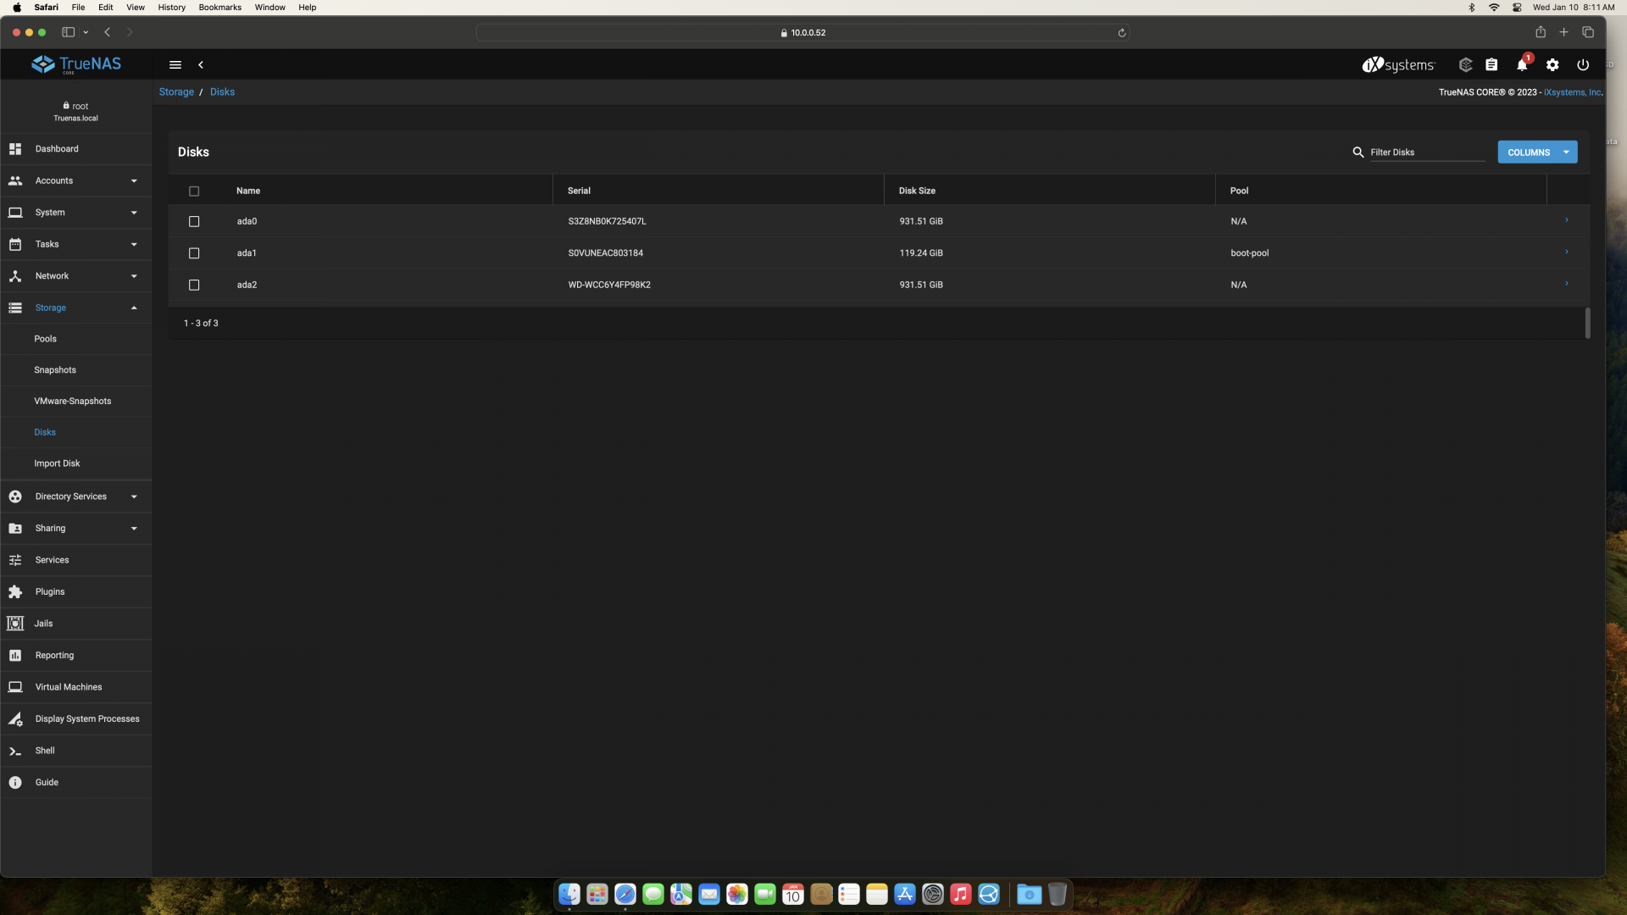Sort table by Name column

pyautogui.click(x=248, y=191)
